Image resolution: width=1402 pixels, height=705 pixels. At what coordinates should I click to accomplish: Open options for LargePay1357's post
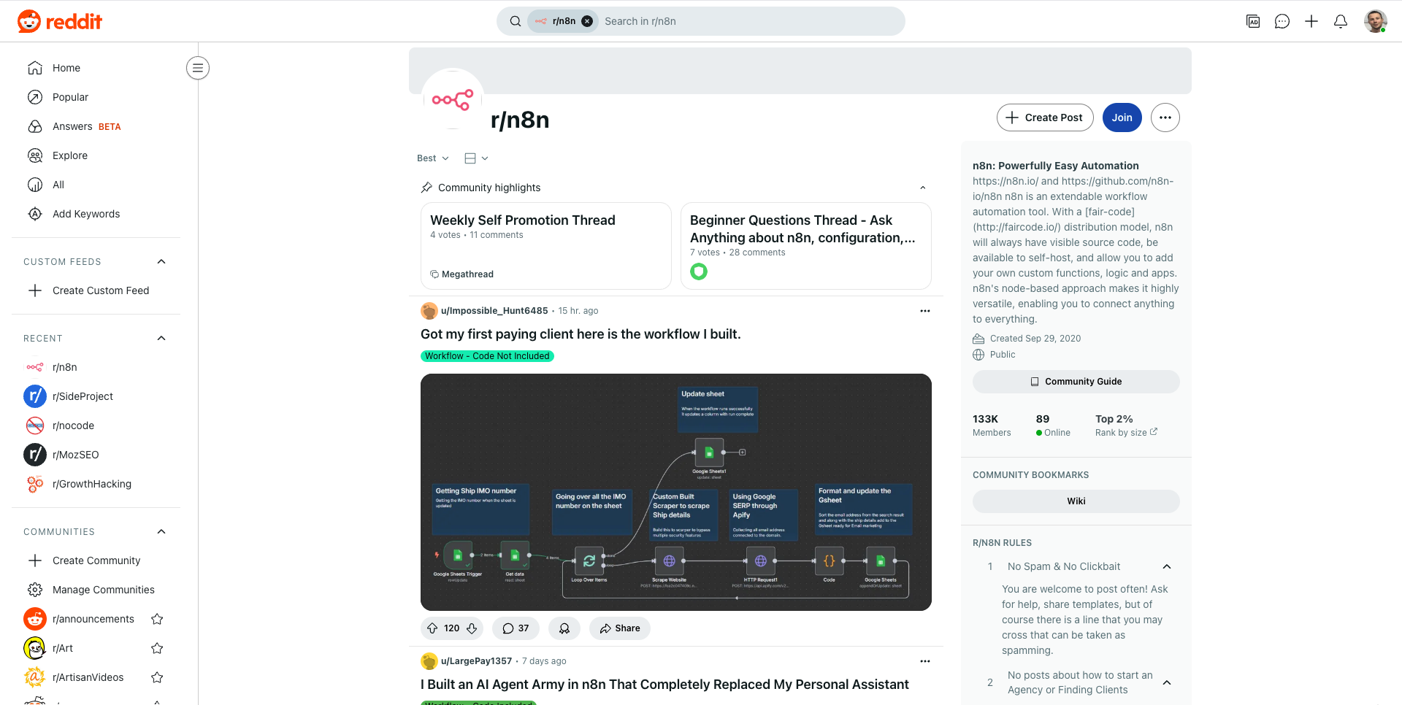pyautogui.click(x=925, y=661)
